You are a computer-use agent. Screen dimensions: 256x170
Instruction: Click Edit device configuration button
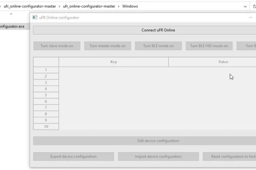pos(145,141)
